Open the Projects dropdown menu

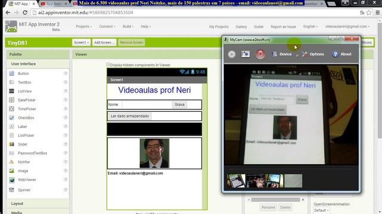pyautogui.click(x=84, y=26)
